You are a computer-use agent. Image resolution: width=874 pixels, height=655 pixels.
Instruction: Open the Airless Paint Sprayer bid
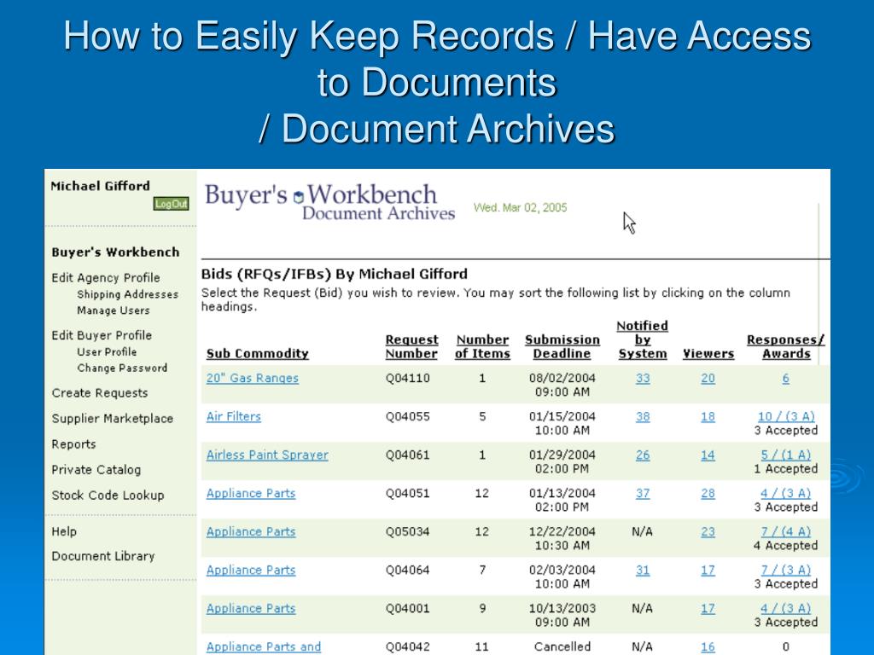pos(267,455)
